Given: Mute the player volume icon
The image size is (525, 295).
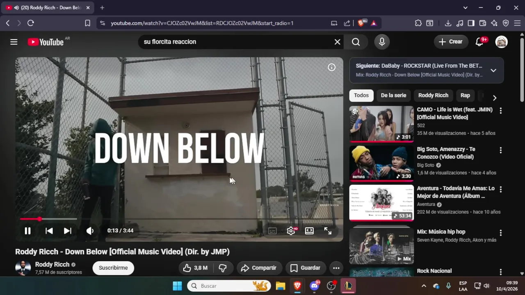Looking at the screenshot, I should pos(90,231).
